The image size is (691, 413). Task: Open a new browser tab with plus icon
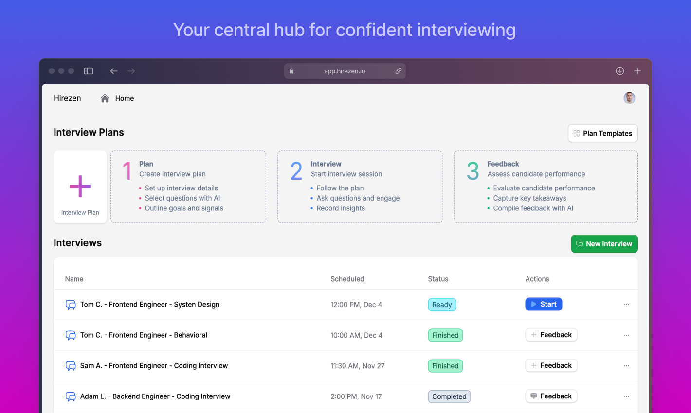(637, 71)
